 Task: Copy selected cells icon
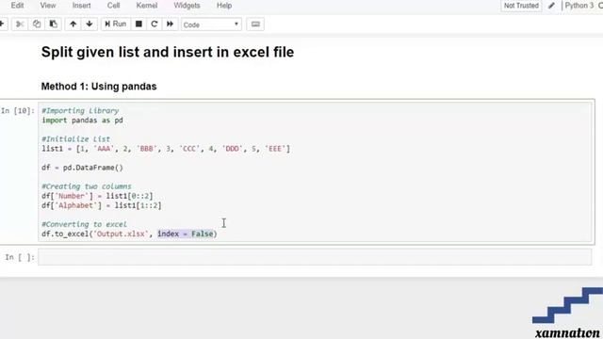37,24
